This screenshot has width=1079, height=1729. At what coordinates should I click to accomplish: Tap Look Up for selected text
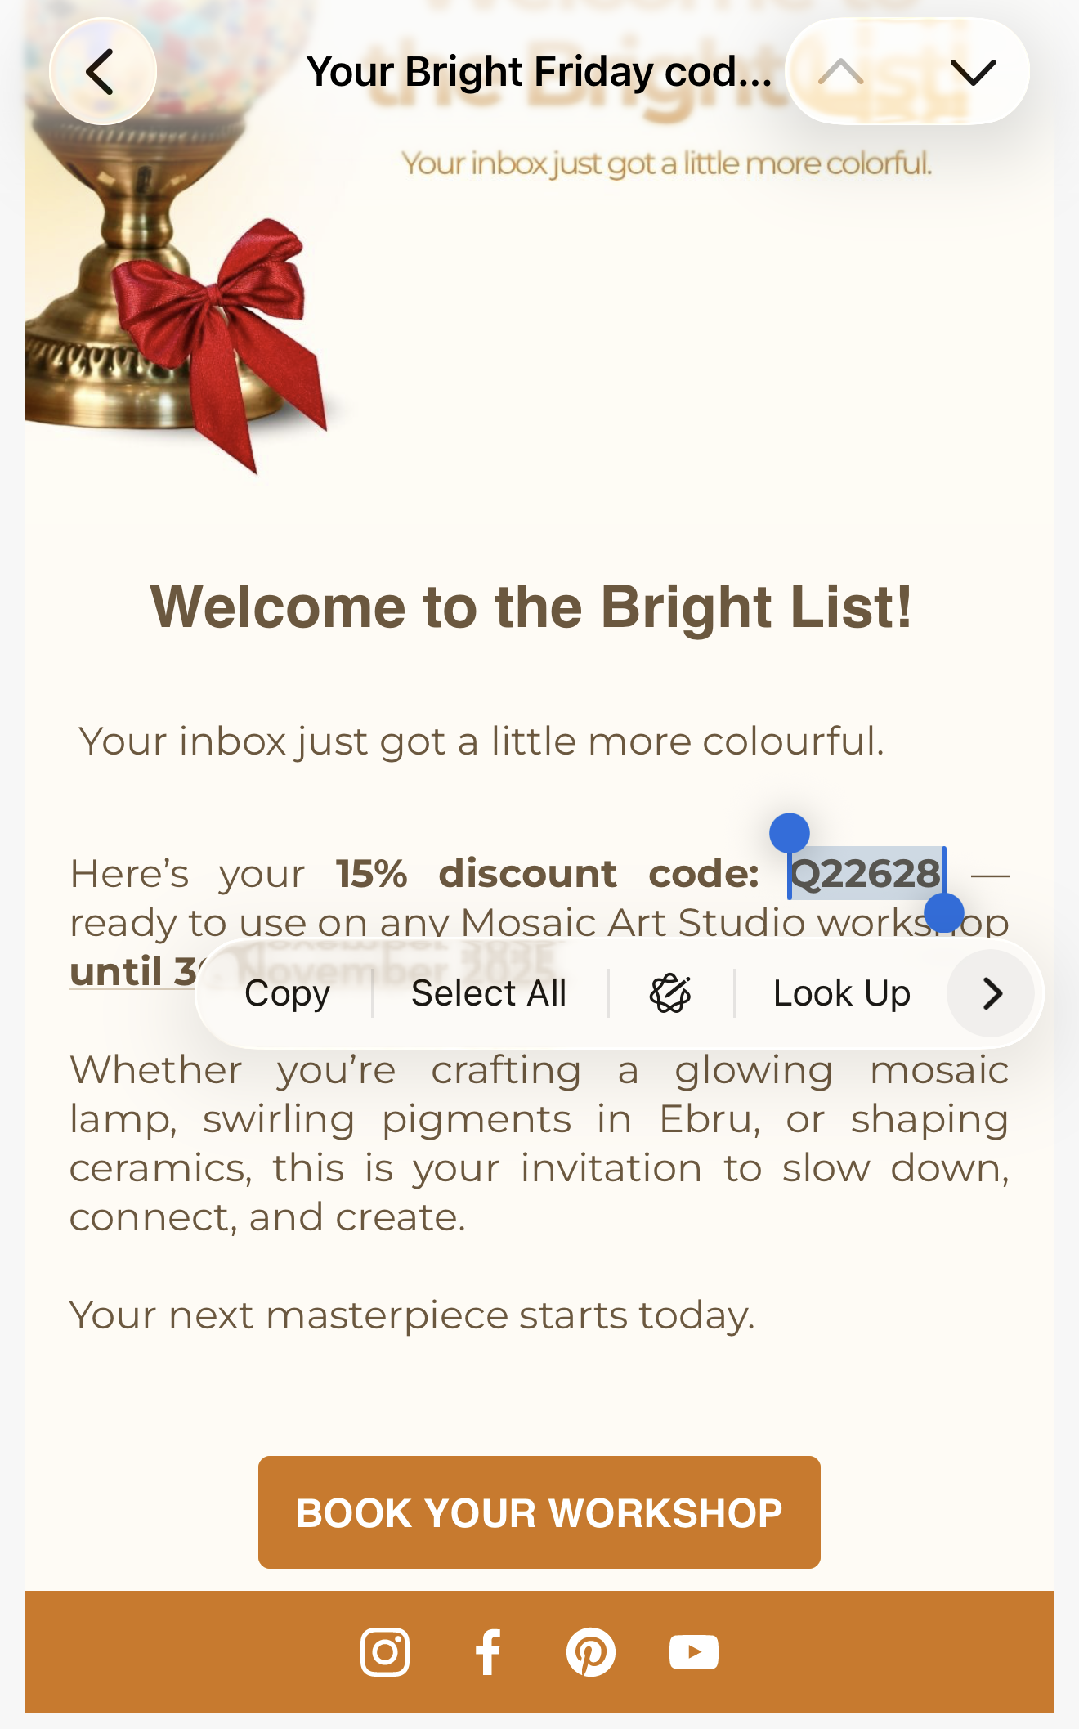pyautogui.click(x=841, y=993)
